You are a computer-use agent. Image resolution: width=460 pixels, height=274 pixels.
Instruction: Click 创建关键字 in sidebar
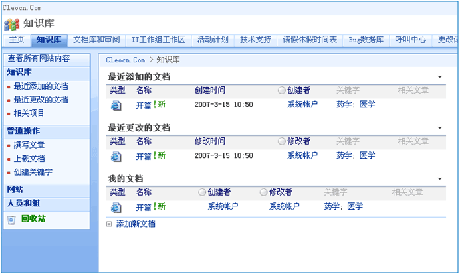[33, 172]
